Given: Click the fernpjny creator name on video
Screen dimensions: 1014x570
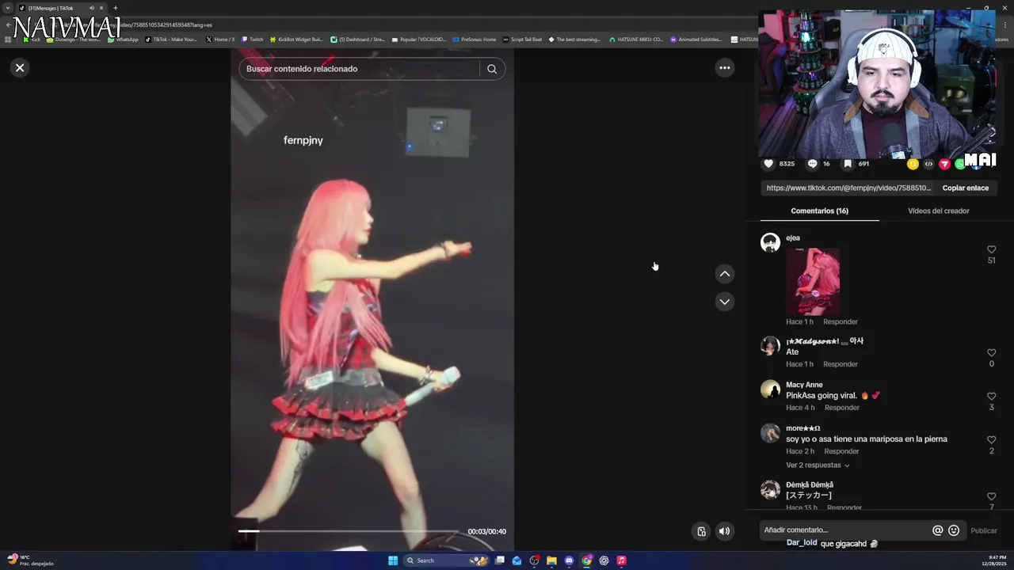Looking at the screenshot, I should 303,140.
